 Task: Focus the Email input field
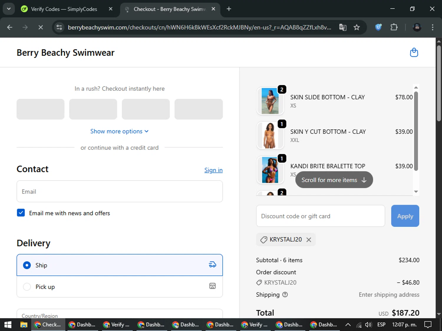(x=120, y=192)
